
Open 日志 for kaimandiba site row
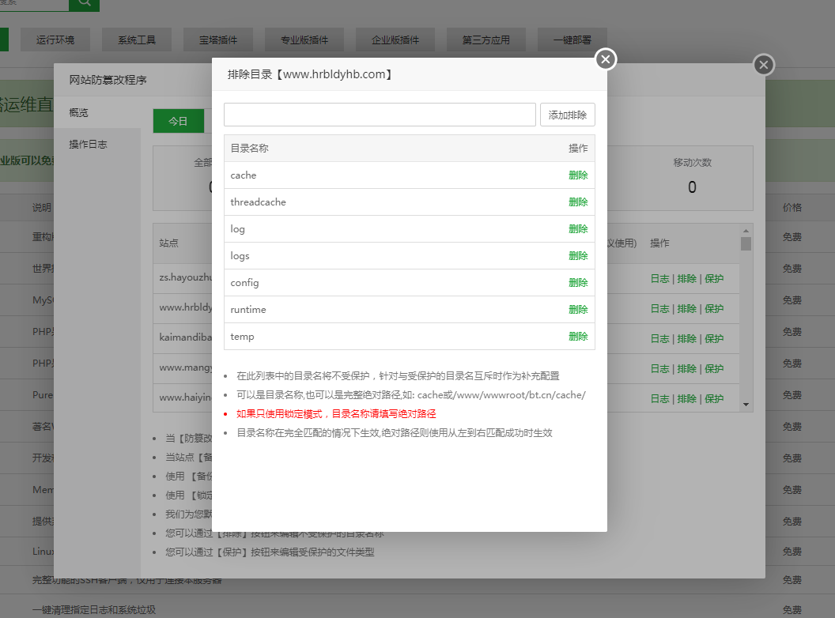[x=659, y=339]
